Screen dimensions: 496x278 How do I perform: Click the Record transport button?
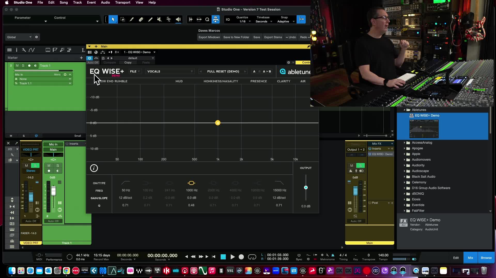(241, 257)
